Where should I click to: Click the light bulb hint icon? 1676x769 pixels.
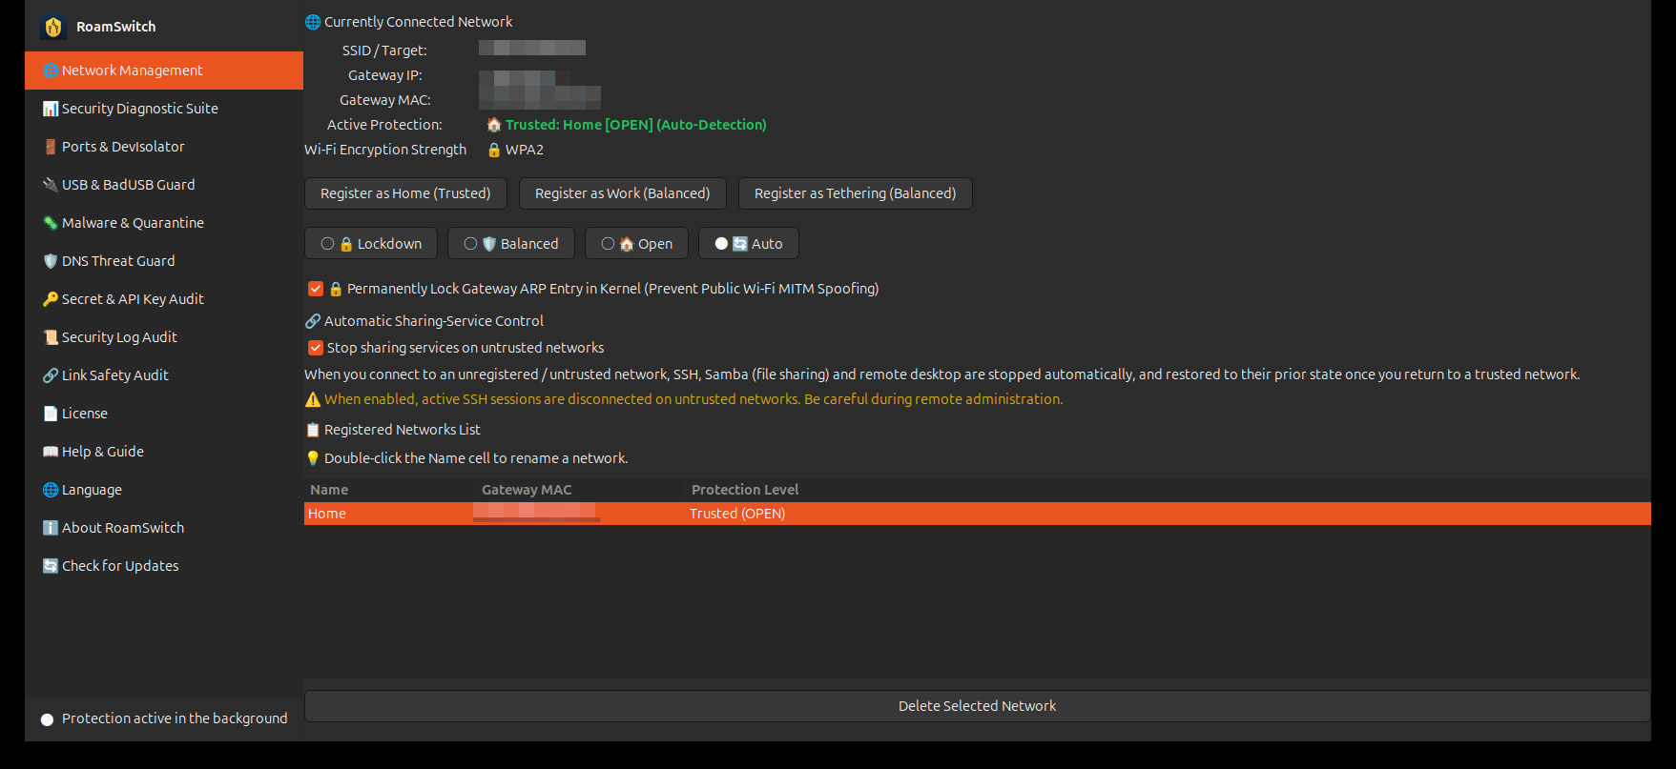[313, 458]
